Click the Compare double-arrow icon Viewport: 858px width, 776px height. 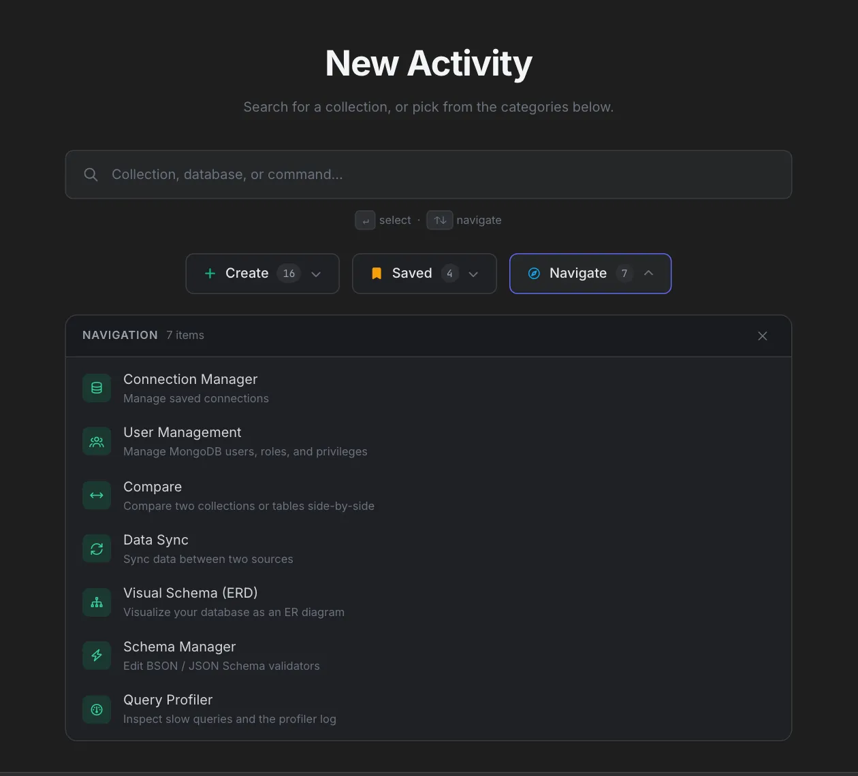(97, 495)
